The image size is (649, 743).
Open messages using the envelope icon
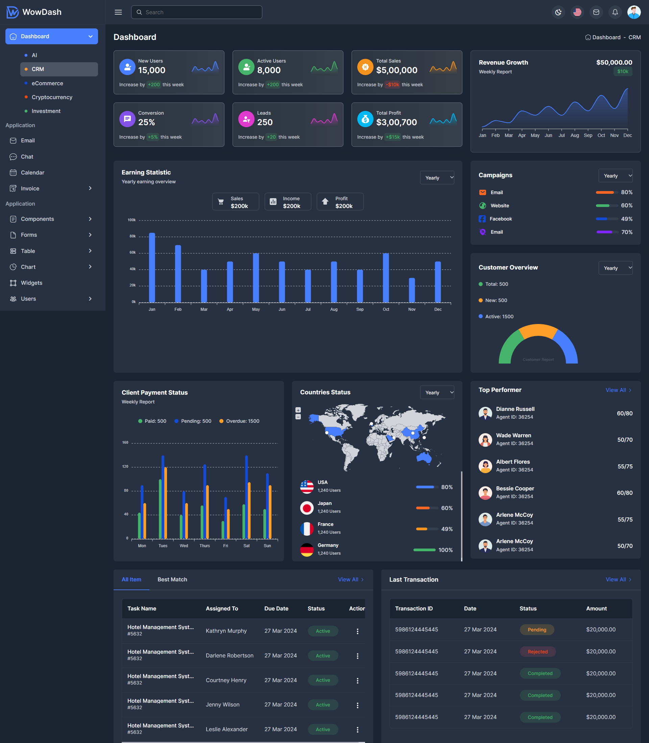click(x=596, y=12)
